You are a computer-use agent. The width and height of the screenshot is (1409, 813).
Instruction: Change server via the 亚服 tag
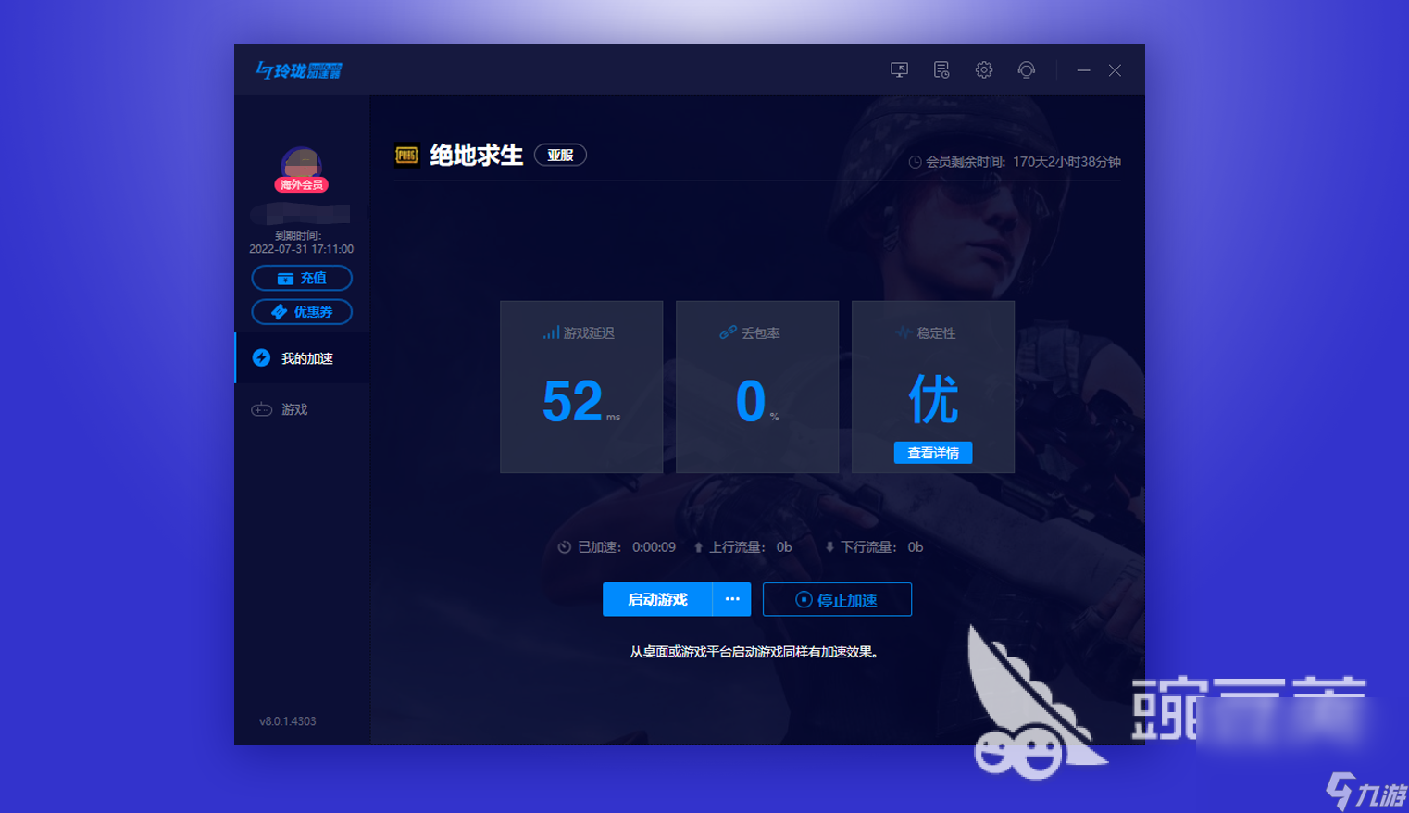click(560, 156)
